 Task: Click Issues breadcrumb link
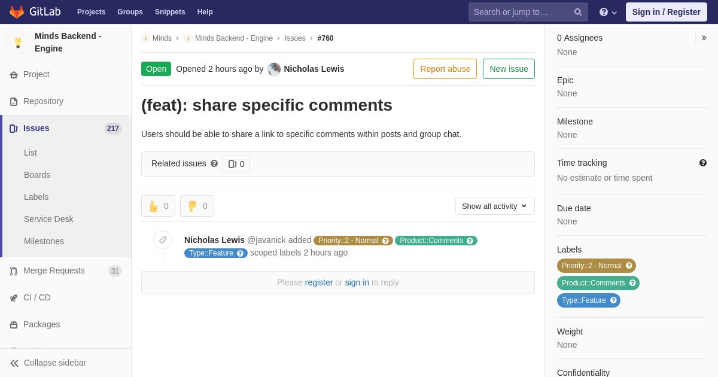click(295, 38)
